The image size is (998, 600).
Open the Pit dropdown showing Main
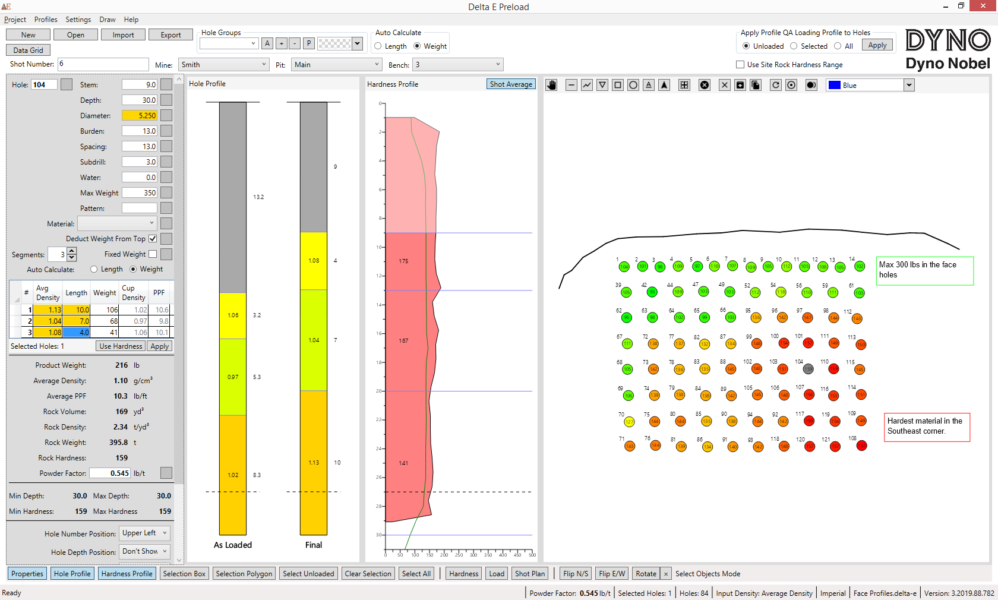point(336,65)
